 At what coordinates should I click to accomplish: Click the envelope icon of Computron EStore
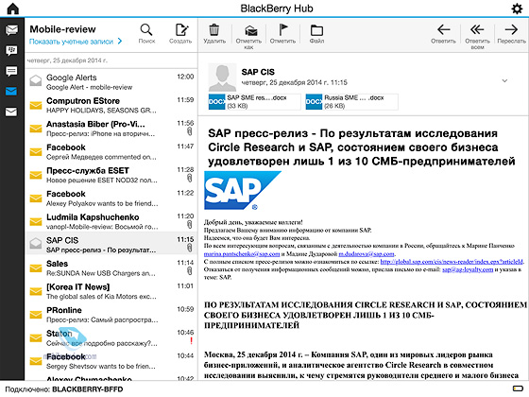pyautogui.click(x=36, y=105)
